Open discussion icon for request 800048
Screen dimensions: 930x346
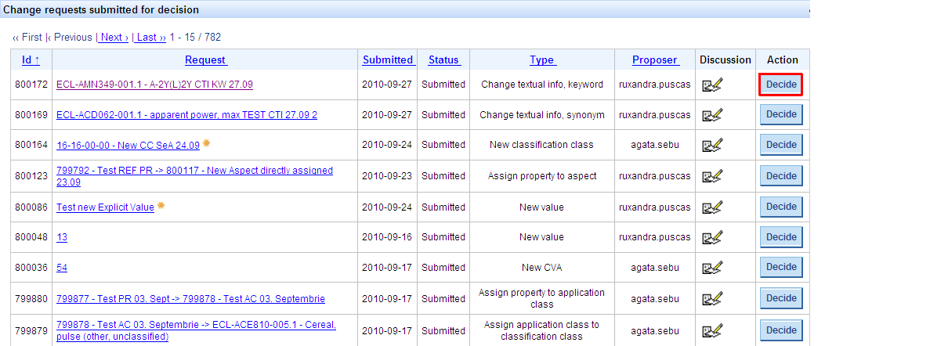[711, 237]
